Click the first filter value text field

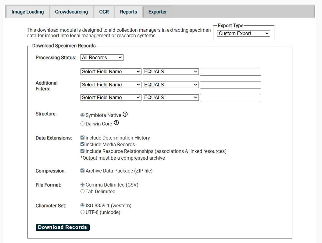tap(230, 72)
